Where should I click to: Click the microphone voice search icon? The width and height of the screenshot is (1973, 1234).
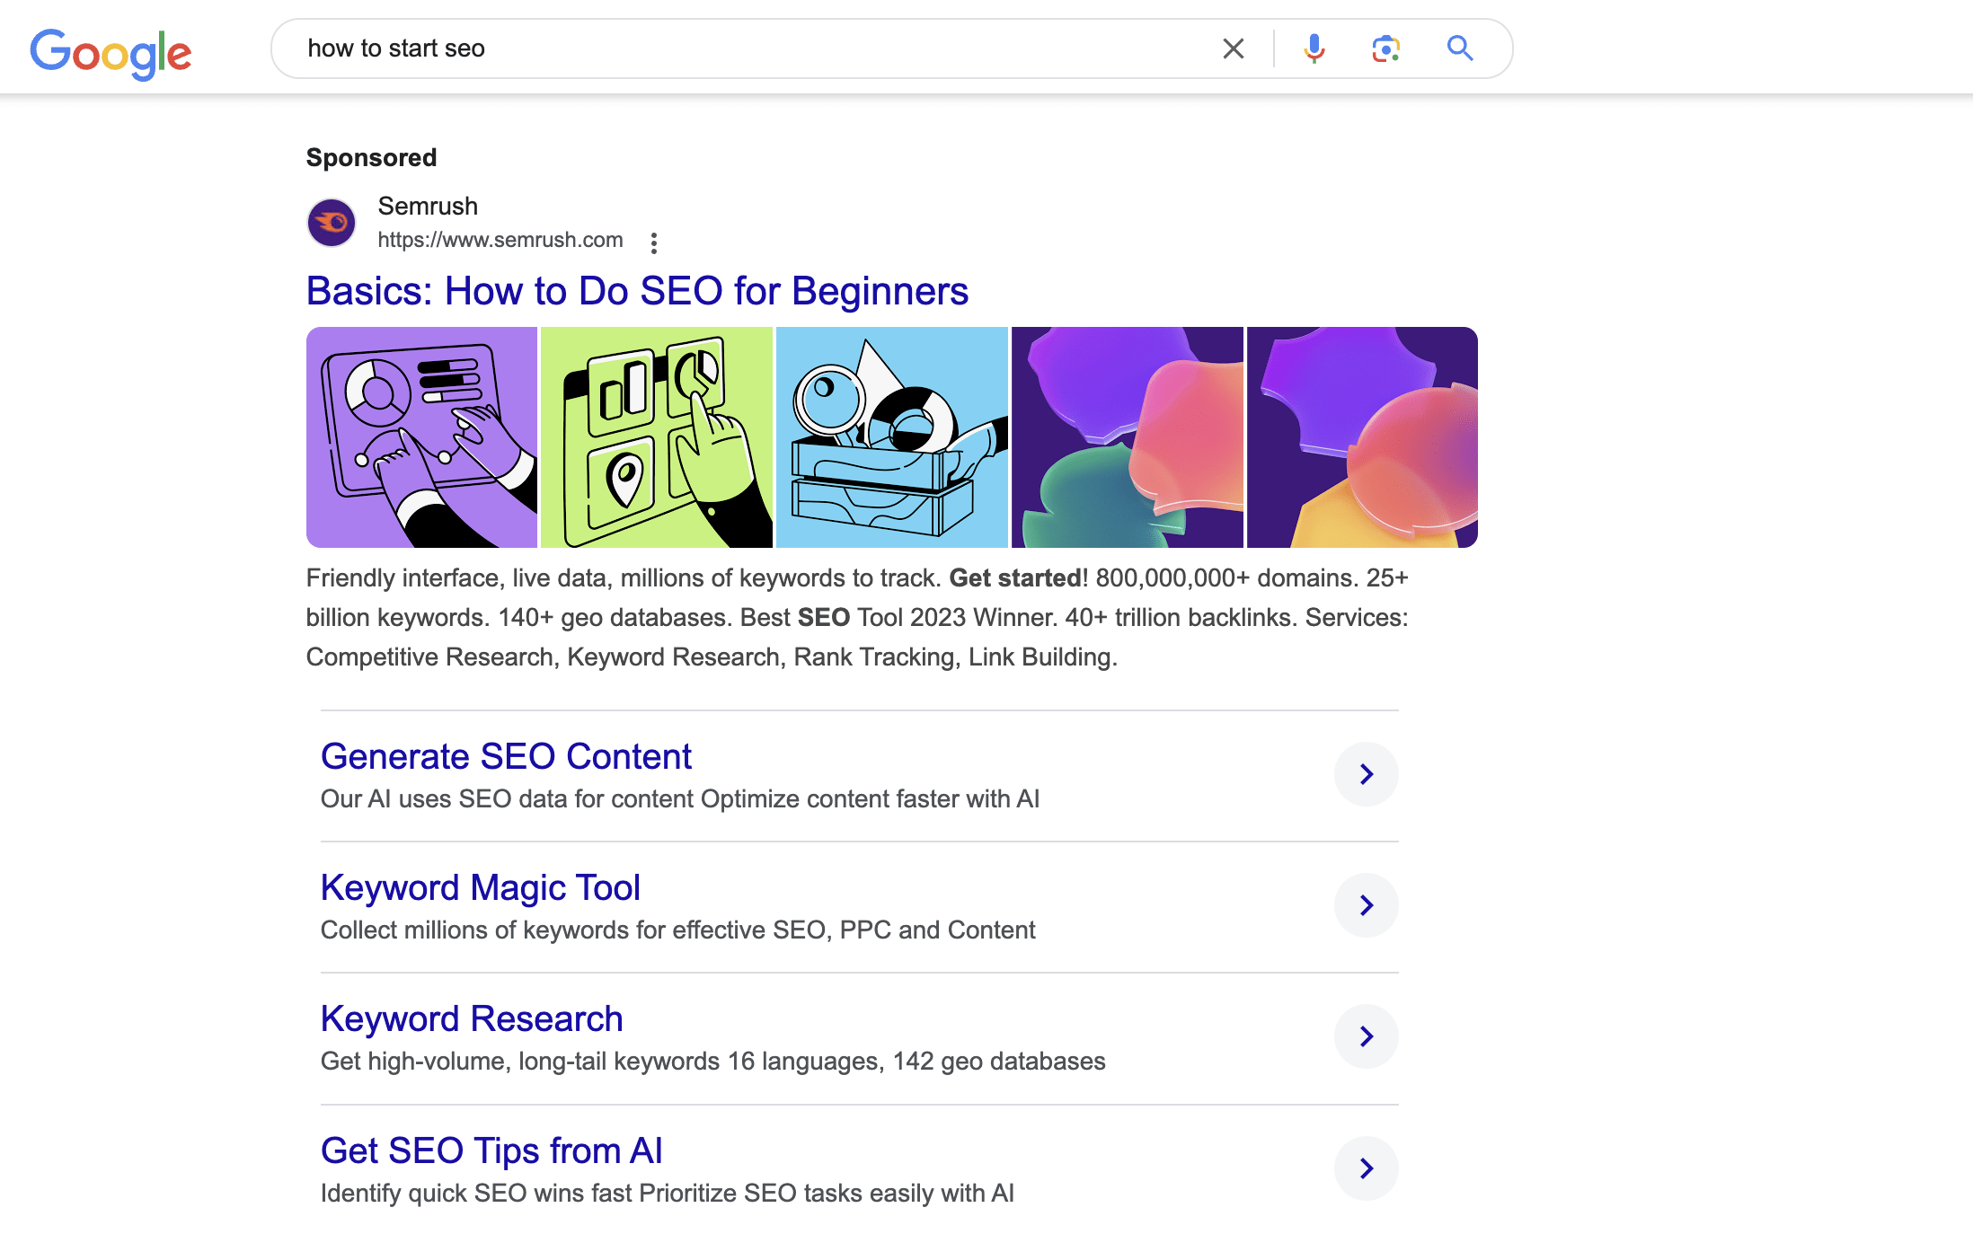(x=1313, y=48)
